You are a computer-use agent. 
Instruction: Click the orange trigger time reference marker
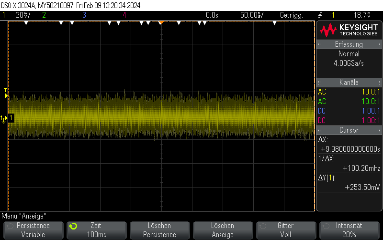(x=161, y=22)
